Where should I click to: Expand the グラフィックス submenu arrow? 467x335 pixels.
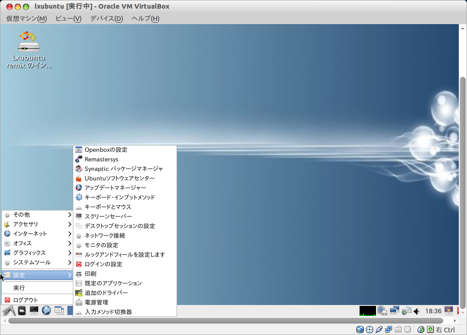(x=69, y=253)
